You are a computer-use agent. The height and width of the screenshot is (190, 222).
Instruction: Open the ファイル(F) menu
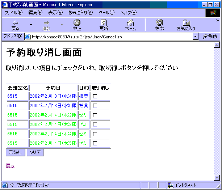tap(13, 13)
